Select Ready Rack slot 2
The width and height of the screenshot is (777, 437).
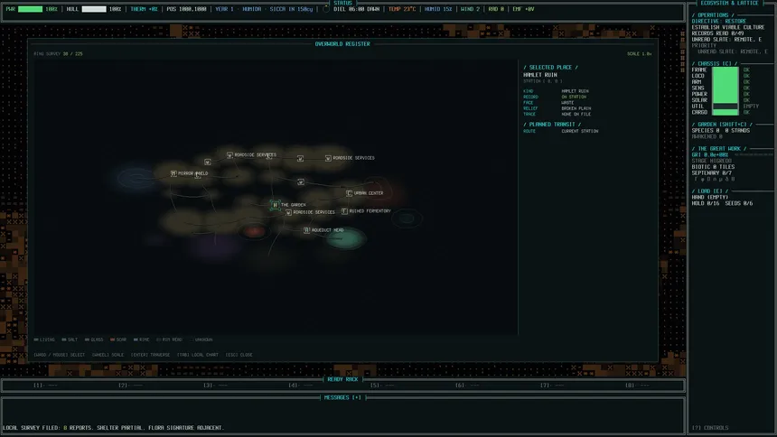pos(131,385)
